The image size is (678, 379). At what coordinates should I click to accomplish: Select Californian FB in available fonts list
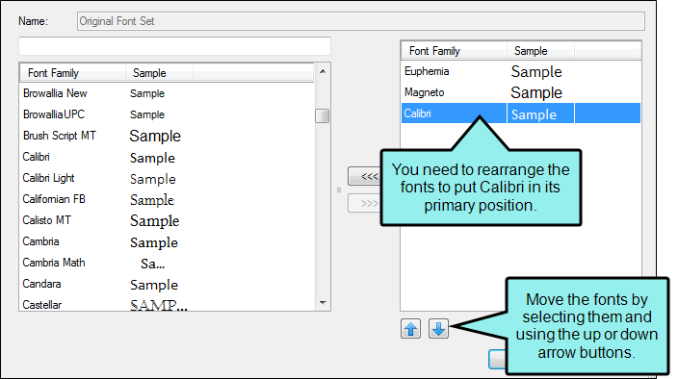point(167,199)
